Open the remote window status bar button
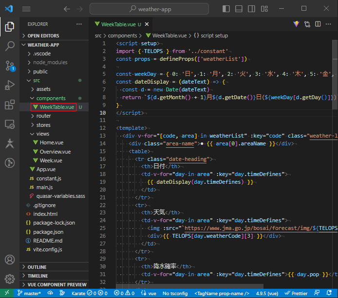Screen dimensions: 338x298 click(x=7, y=293)
